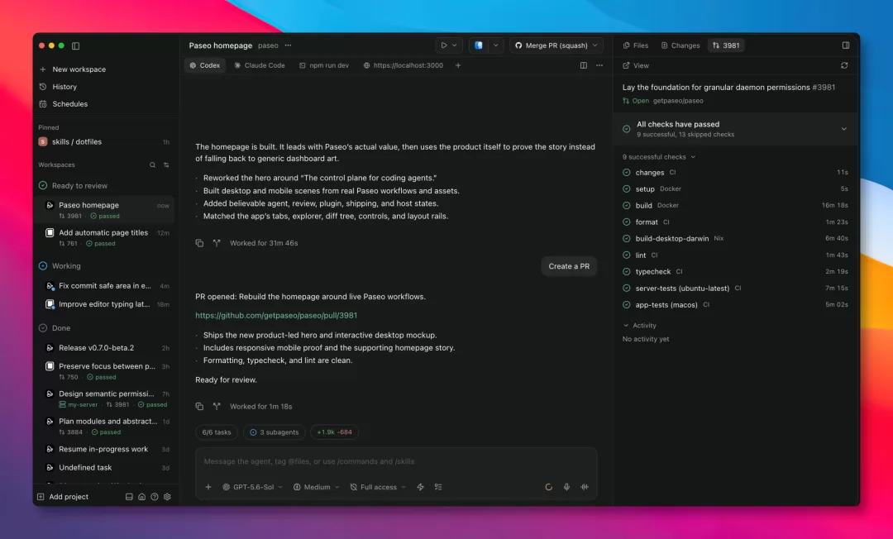The height and width of the screenshot is (539, 893).
Task: Click the 6/6 tasks chip
Action: tap(217, 432)
